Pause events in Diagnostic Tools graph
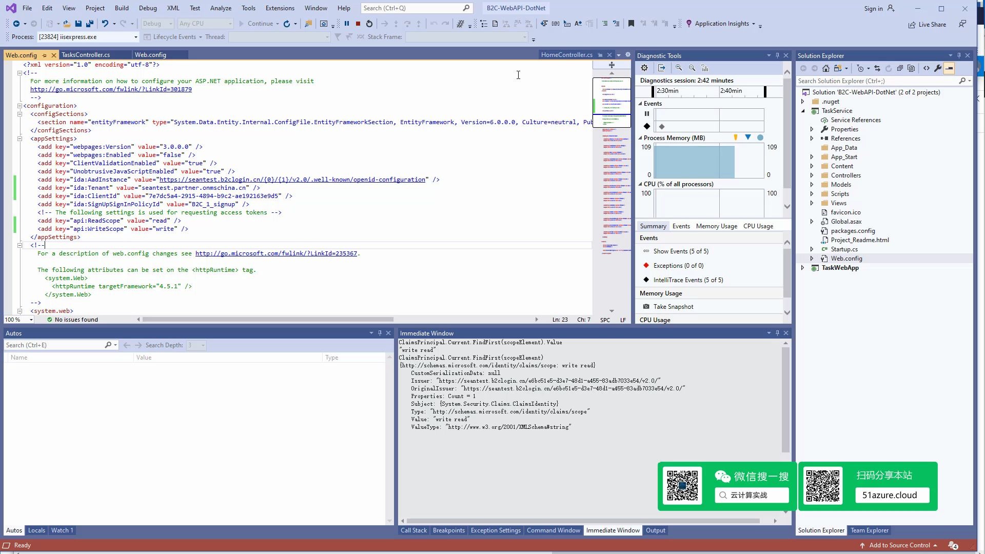Screen dimensions: 985x554 click(x=646, y=114)
